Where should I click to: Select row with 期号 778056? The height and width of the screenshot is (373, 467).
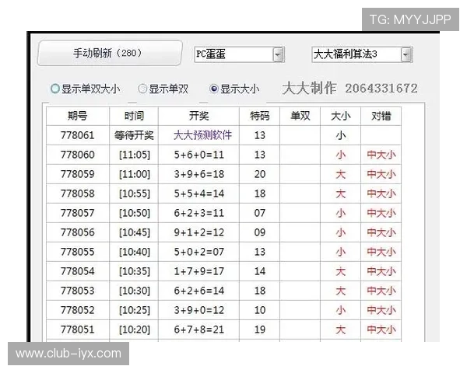coord(223,232)
